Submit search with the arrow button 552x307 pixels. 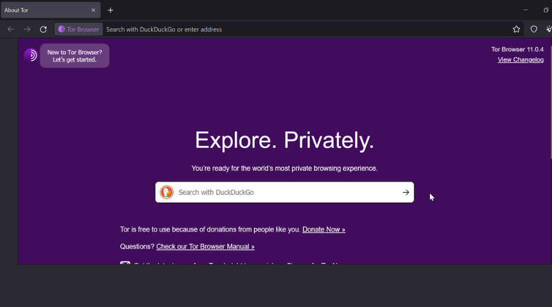(x=405, y=192)
